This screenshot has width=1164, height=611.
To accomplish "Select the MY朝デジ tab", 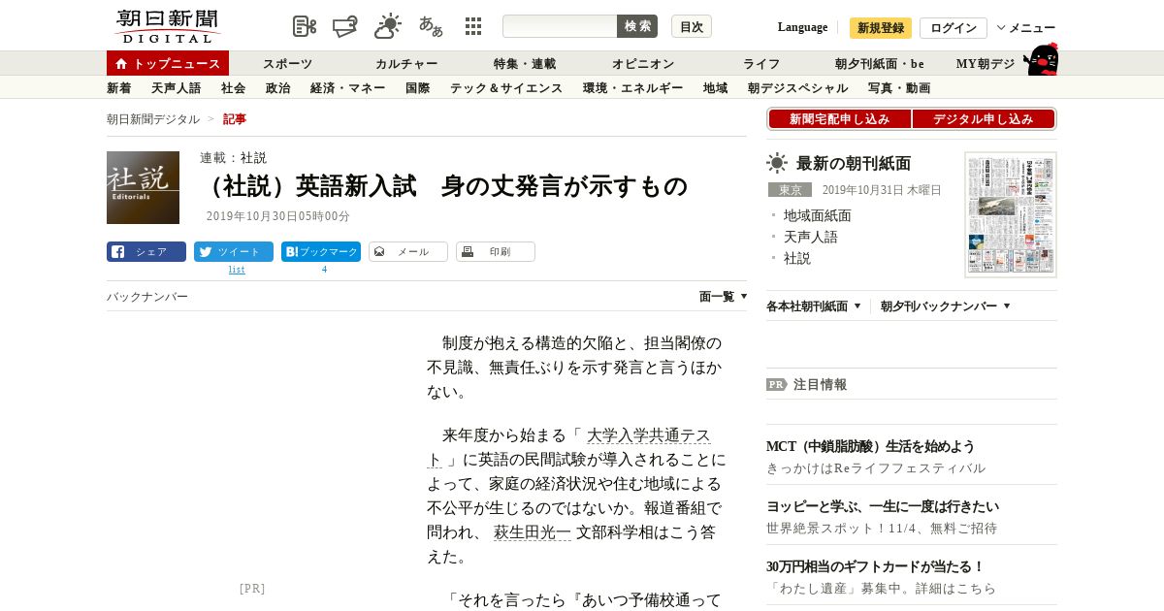I will 986,63.
